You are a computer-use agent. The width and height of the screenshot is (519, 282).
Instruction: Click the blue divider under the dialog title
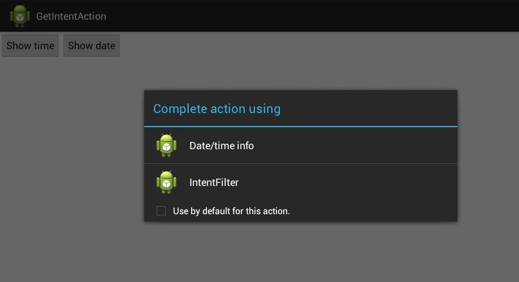pos(301,127)
